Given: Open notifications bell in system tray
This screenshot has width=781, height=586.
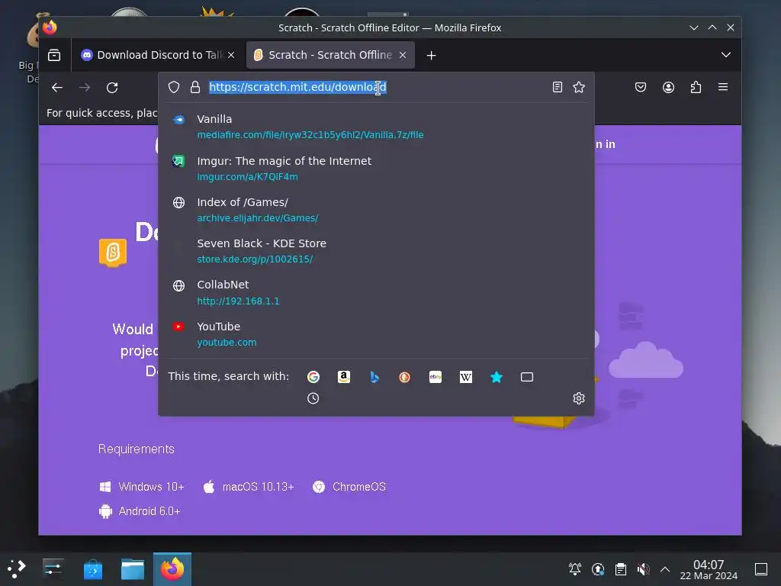Looking at the screenshot, I should tap(575, 569).
